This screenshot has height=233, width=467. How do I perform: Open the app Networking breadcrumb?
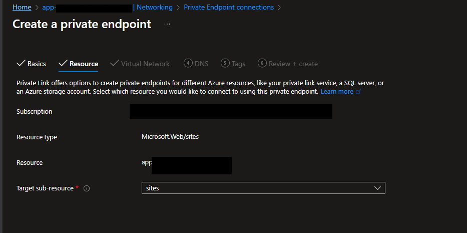[107, 7]
